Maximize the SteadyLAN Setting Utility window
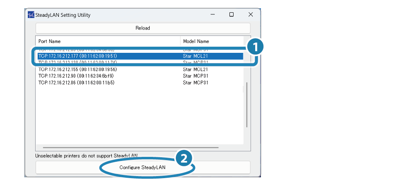 [x=231, y=15]
